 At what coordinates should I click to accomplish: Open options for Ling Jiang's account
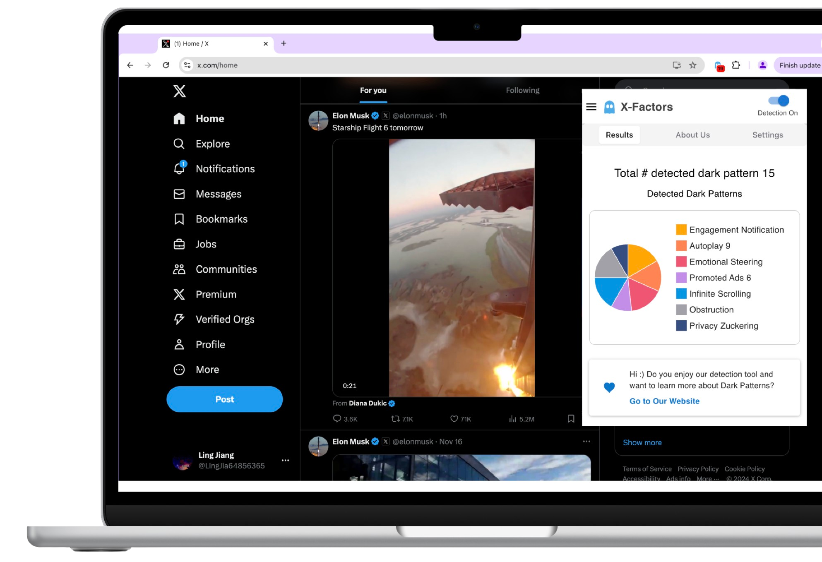click(x=285, y=460)
